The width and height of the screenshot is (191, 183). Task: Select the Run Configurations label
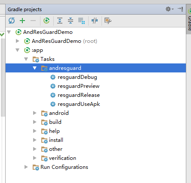coord(64,167)
